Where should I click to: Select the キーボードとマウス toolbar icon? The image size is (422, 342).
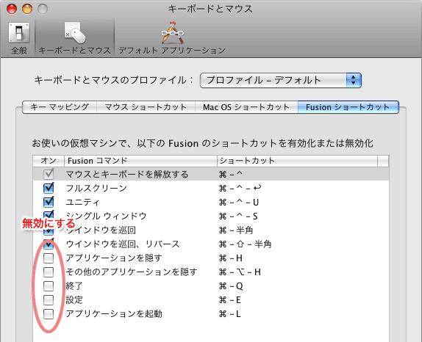[x=74, y=37]
